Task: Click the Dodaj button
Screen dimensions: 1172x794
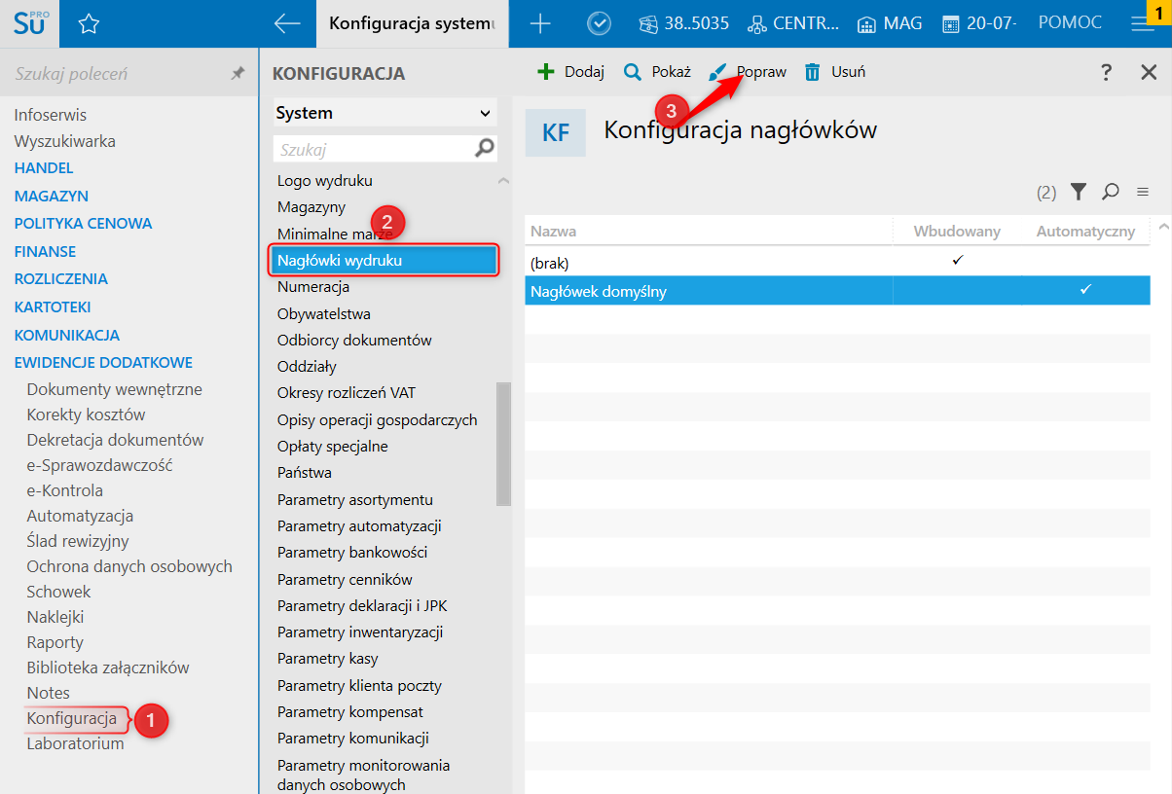Action: pos(571,72)
